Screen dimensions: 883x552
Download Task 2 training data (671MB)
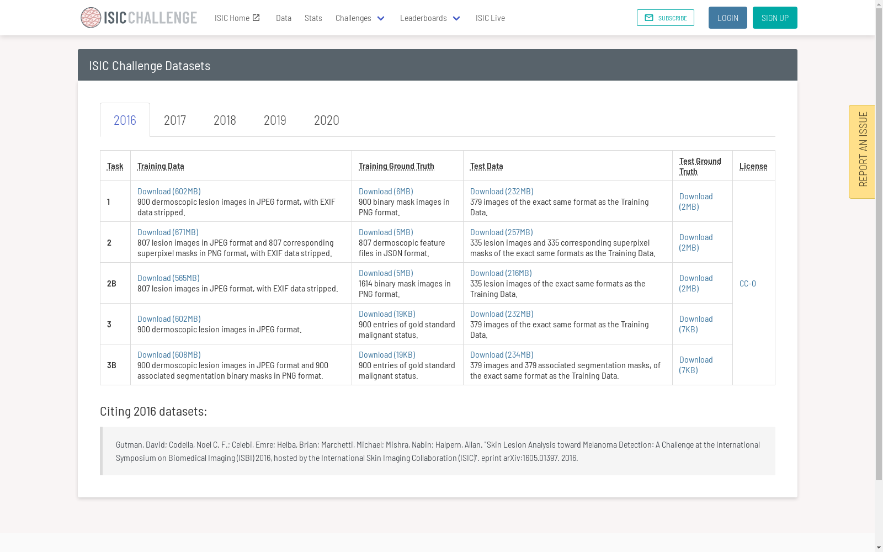pyautogui.click(x=168, y=232)
